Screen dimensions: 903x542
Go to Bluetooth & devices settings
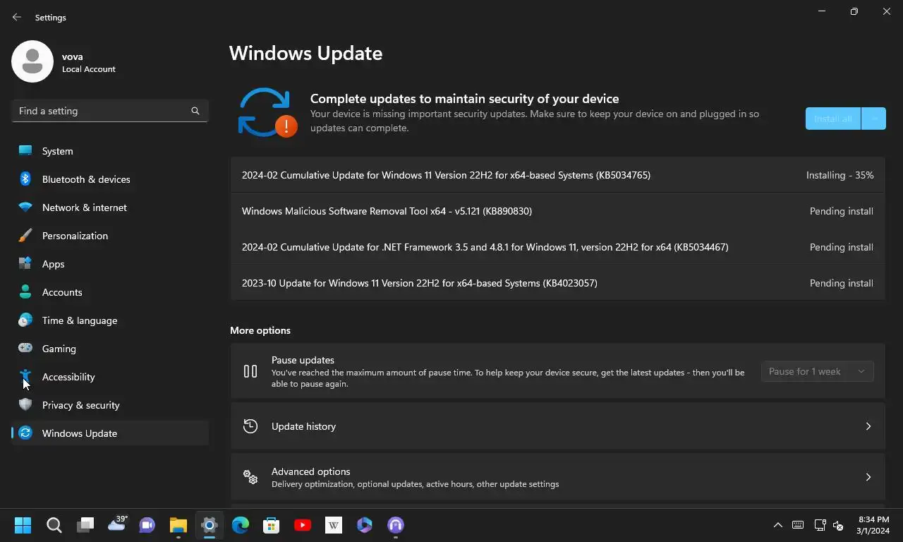tap(110, 179)
